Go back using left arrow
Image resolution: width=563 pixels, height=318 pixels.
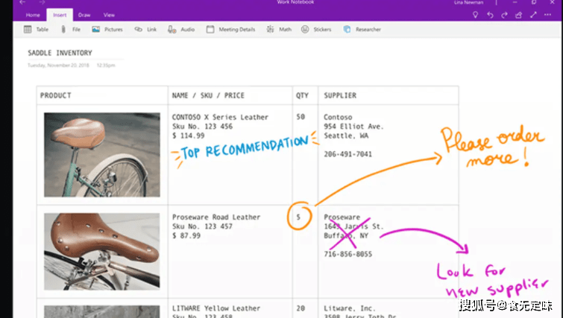point(22,2)
